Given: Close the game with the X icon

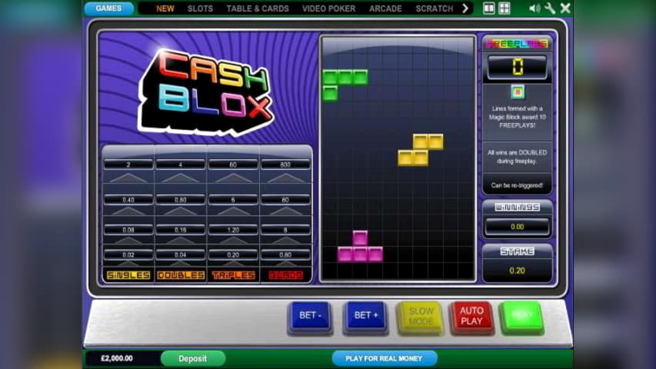Looking at the screenshot, I should pos(565,8).
